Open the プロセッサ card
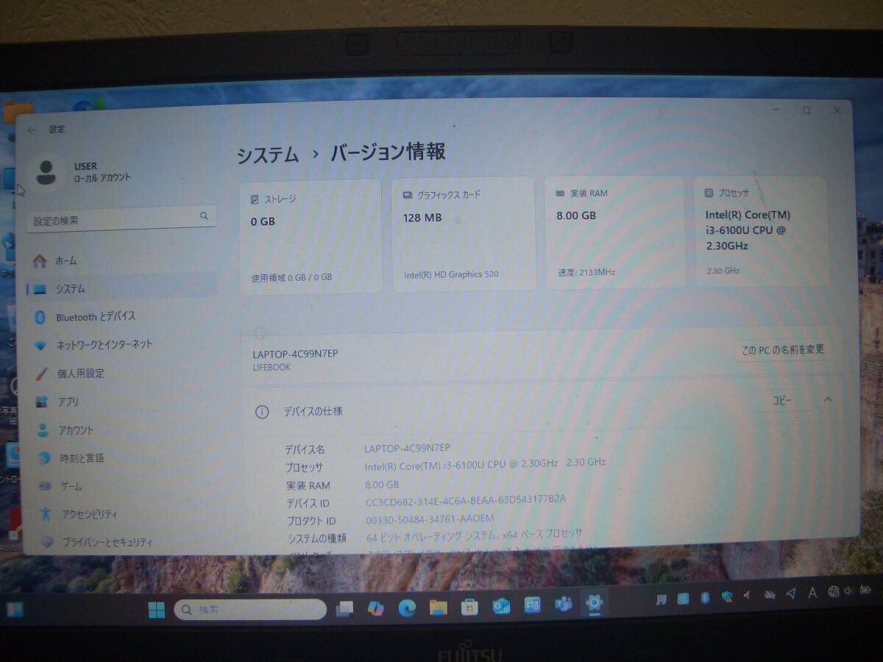 [762, 231]
